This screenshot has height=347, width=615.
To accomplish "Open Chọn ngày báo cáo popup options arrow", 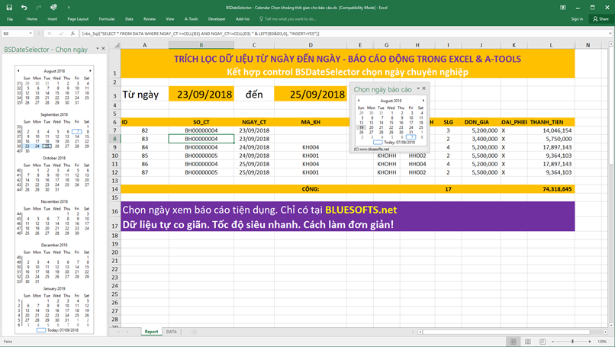I will click(x=418, y=88).
